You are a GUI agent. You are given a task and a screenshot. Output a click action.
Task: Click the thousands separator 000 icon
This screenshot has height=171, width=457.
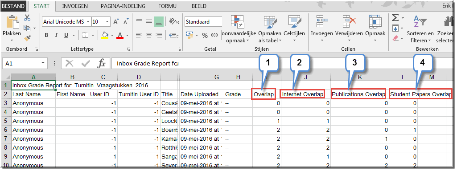tap(214, 36)
